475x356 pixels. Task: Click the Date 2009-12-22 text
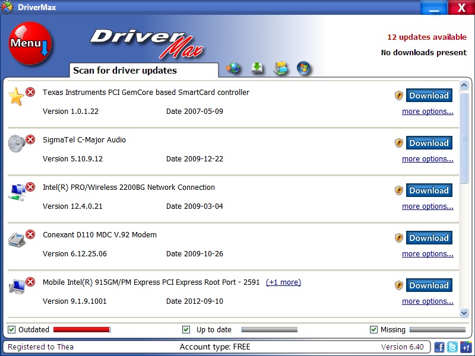point(195,159)
